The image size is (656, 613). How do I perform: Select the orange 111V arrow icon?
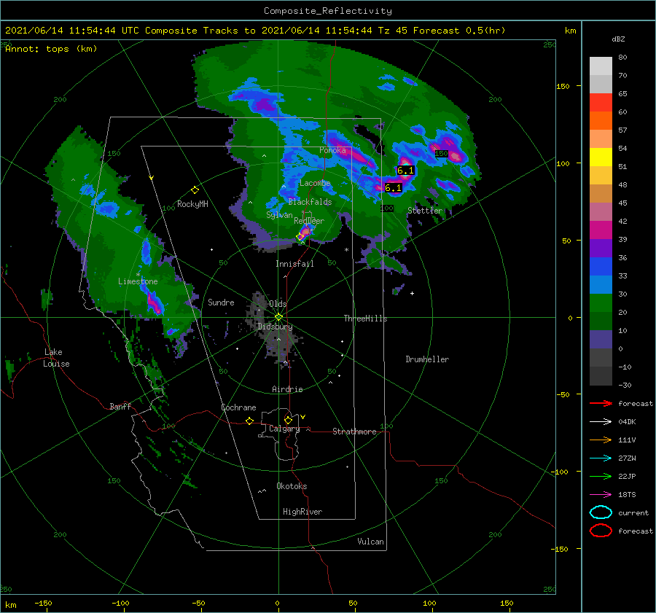[601, 440]
